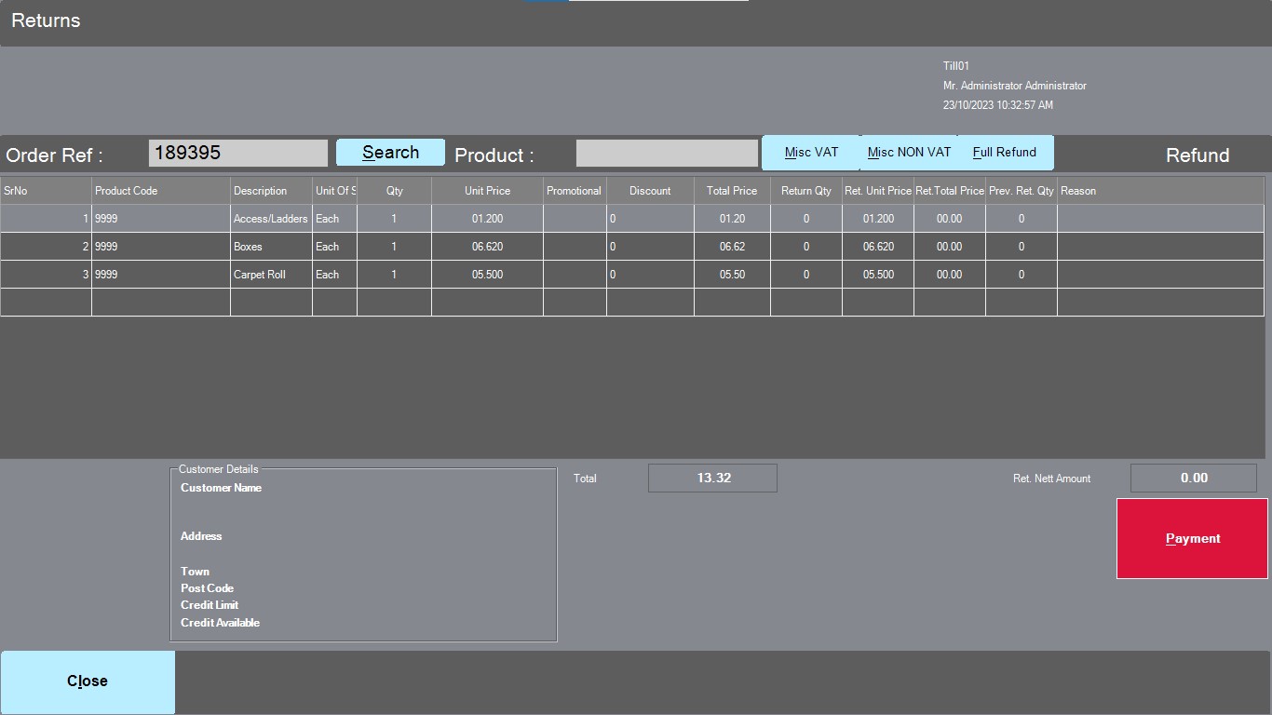Click Reason cell for Carpet Roll row
The width and height of the screenshot is (1272, 715).
pos(1159,275)
